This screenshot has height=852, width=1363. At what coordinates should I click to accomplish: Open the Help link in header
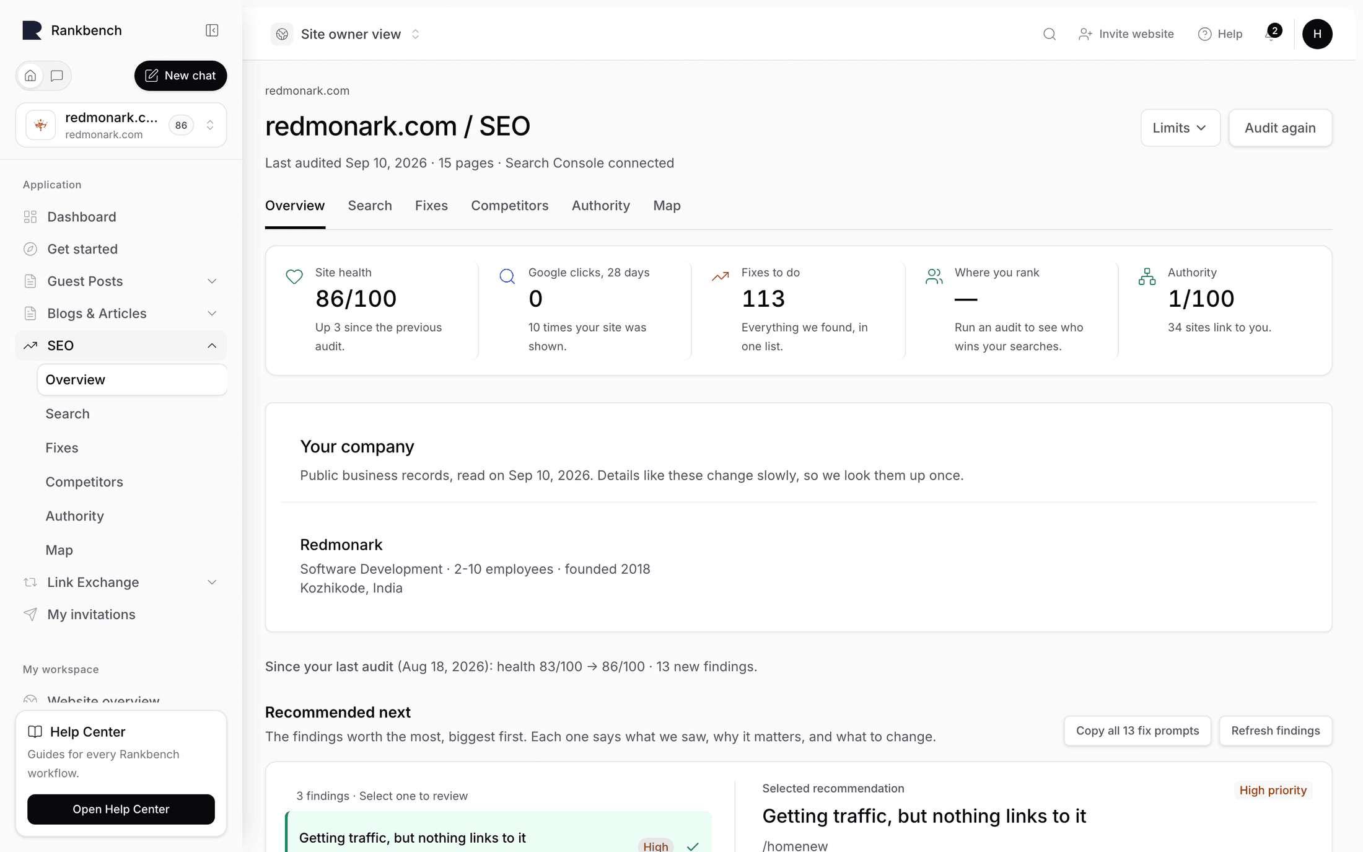[x=1220, y=34]
